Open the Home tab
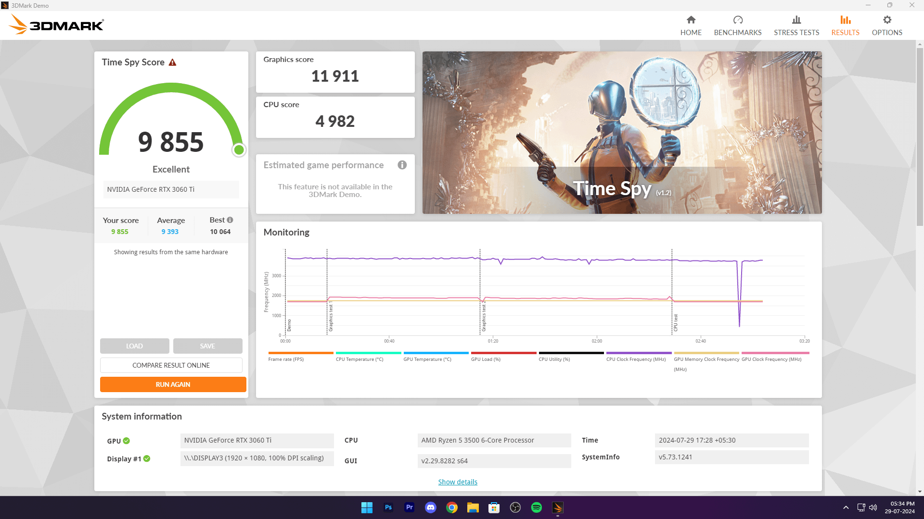 point(691,25)
